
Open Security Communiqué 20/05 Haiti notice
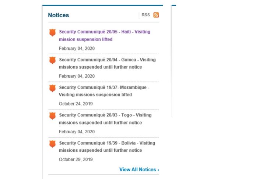(x=105, y=35)
